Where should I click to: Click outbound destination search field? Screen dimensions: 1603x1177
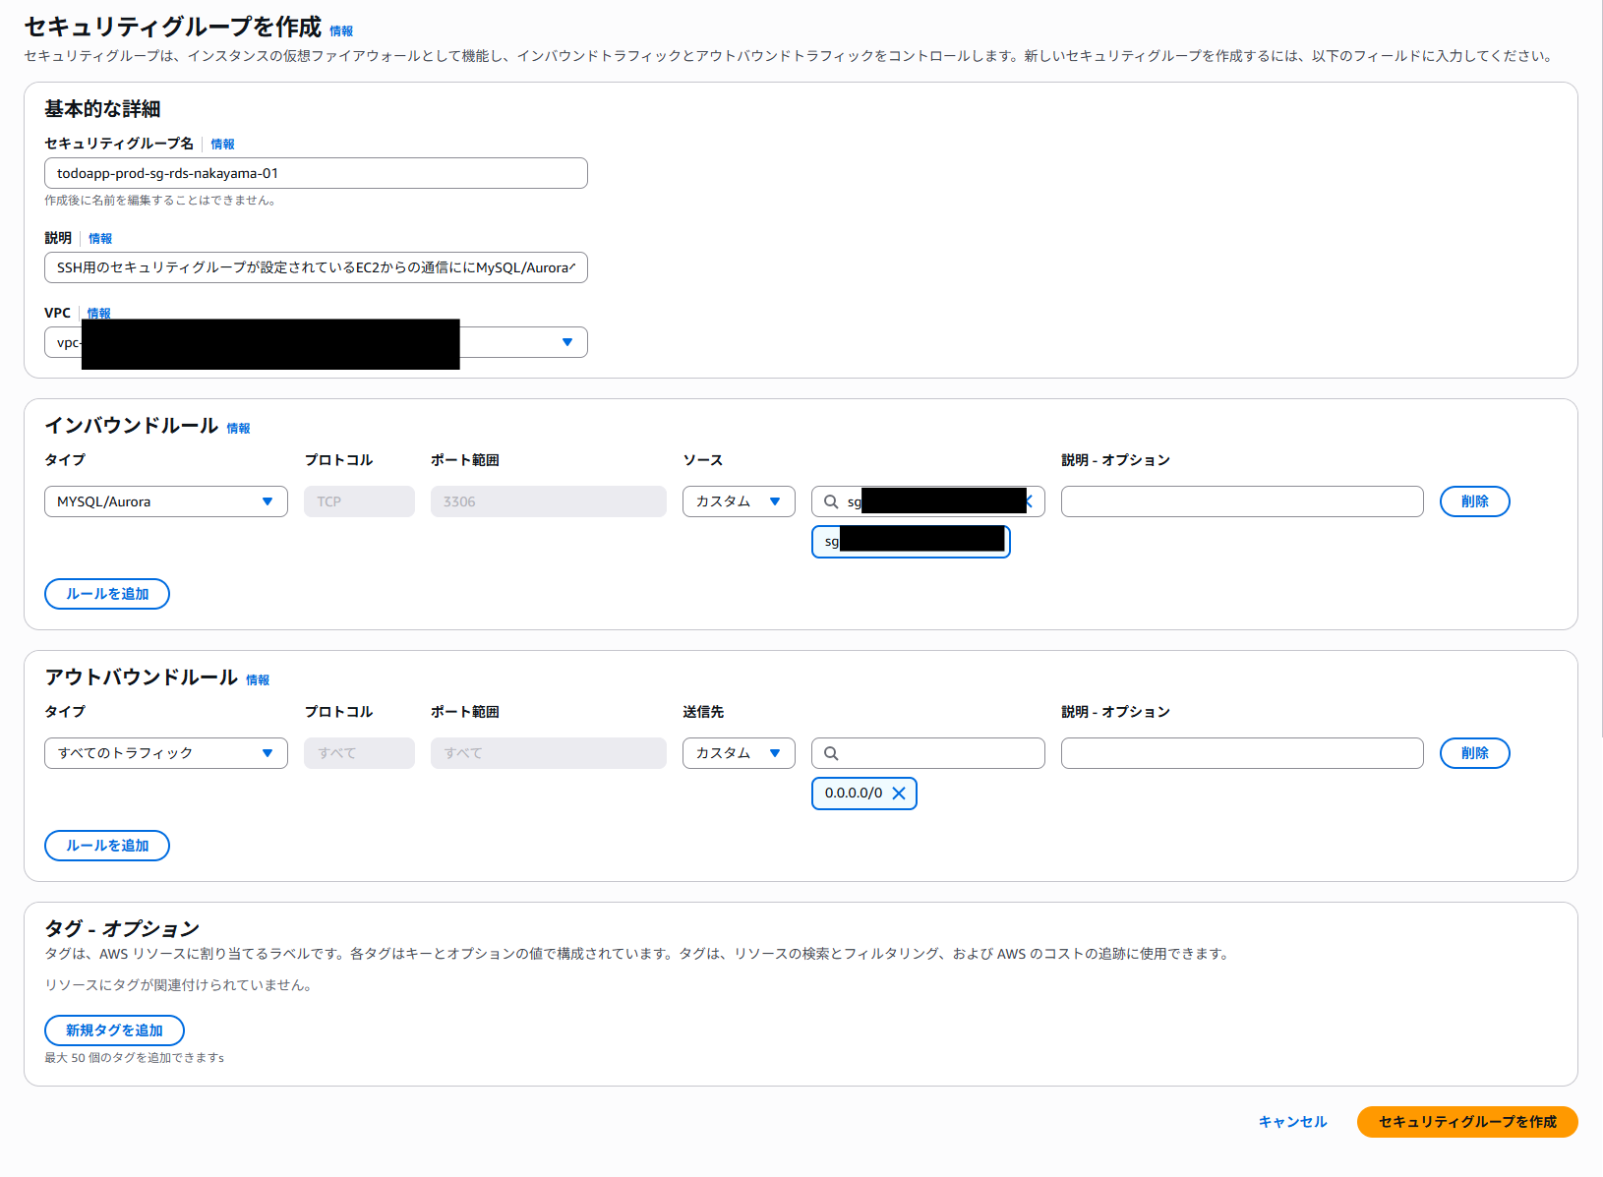point(928,753)
